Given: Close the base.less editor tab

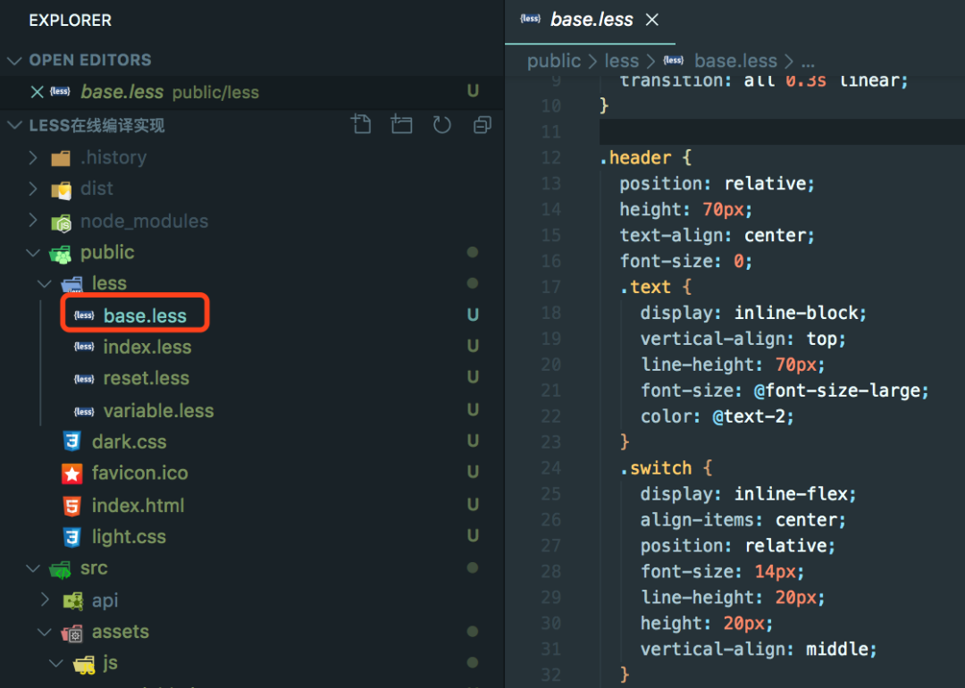Looking at the screenshot, I should tap(651, 20).
